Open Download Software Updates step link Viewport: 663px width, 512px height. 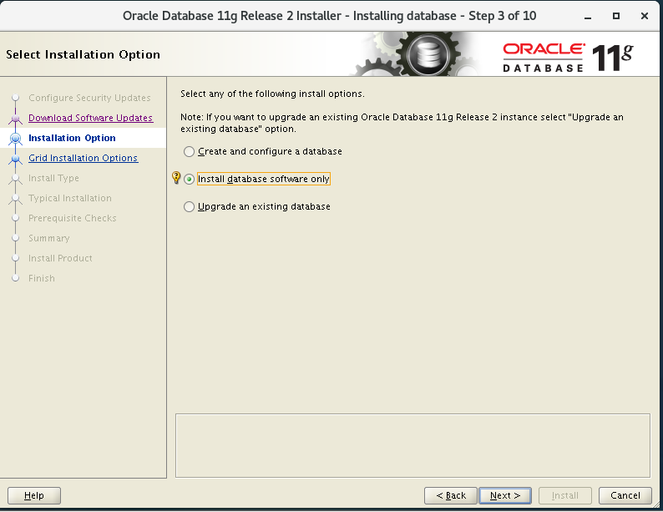pos(90,118)
